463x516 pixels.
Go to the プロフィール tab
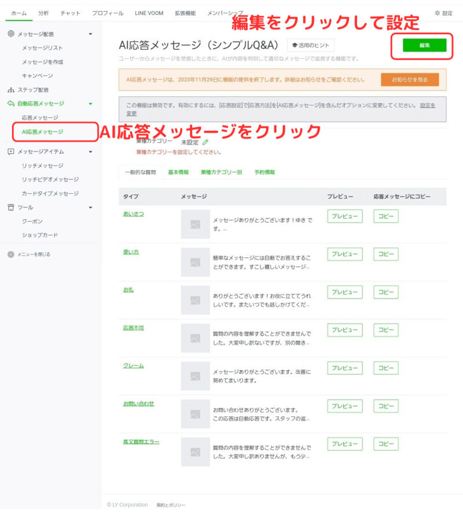click(108, 13)
